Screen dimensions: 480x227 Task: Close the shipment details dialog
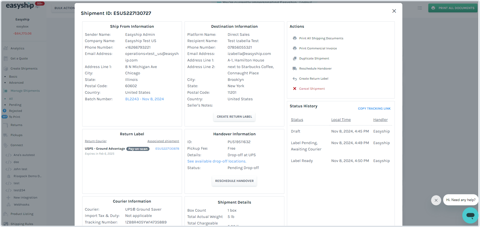click(394, 11)
